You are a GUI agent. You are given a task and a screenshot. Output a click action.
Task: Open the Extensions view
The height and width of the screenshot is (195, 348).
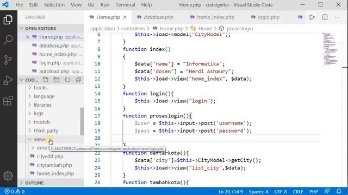pyautogui.click(x=8, y=101)
